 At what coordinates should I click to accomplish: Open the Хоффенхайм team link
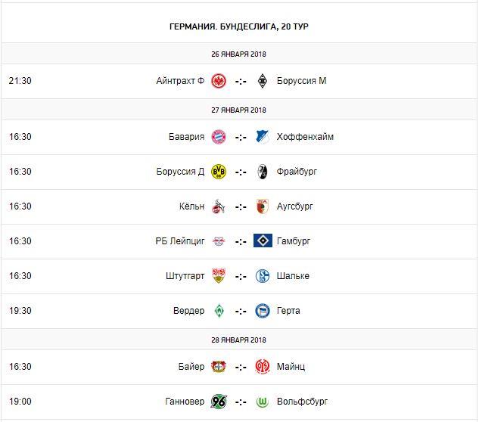[306, 137]
